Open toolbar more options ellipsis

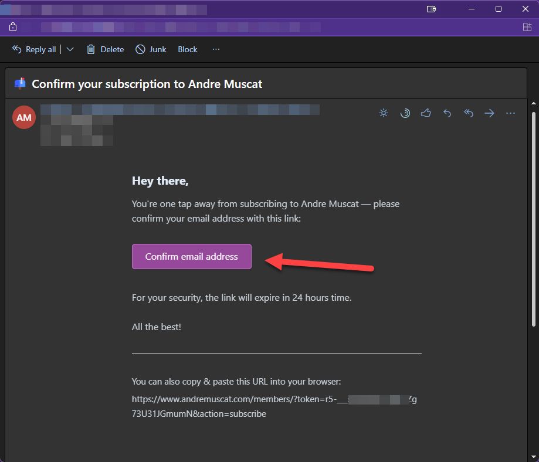(216, 49)
